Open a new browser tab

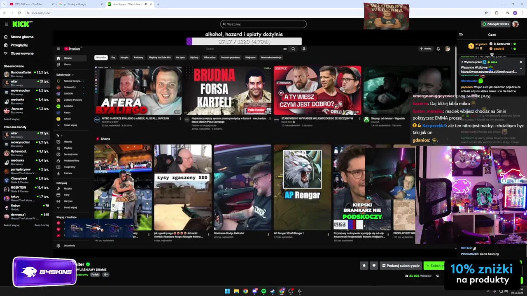(158, 4)
